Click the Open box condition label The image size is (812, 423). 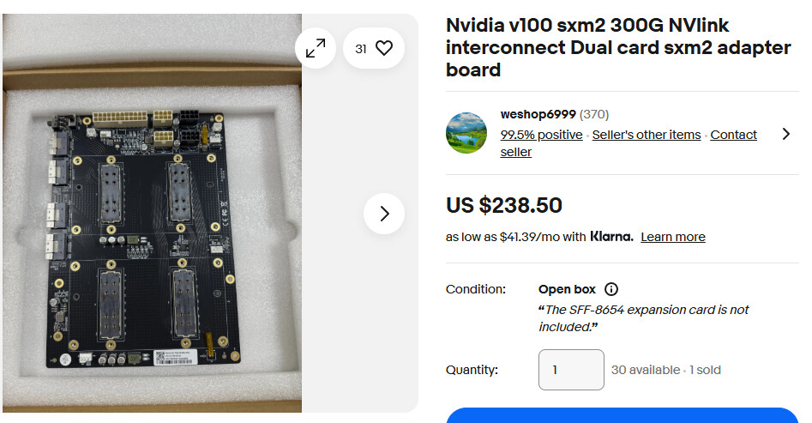(x=567, y=289)
